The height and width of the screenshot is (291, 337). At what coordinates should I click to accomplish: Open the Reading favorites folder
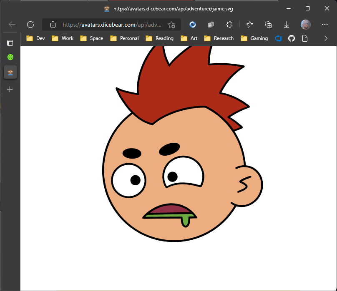coord(159,38)
